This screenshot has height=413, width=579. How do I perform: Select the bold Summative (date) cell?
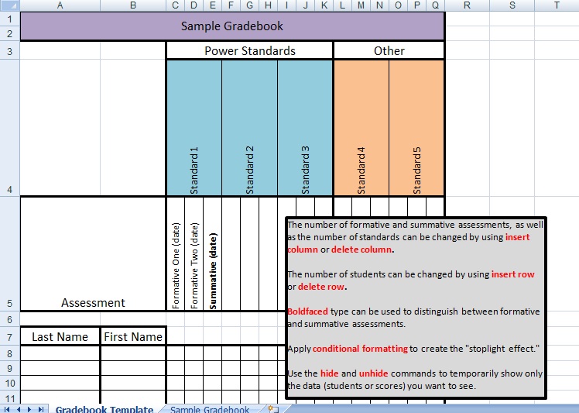tap(212, 253)
